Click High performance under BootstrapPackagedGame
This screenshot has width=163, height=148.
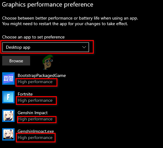[x=35, y=82]
